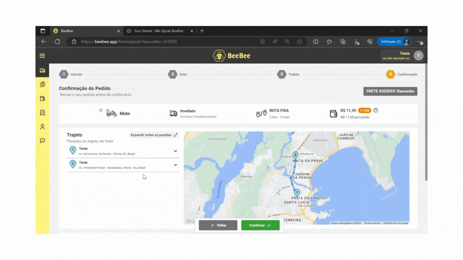Switch to the BeeBee browser tab
This screenshot has height=260, width=463.
[x=86, y=31]
